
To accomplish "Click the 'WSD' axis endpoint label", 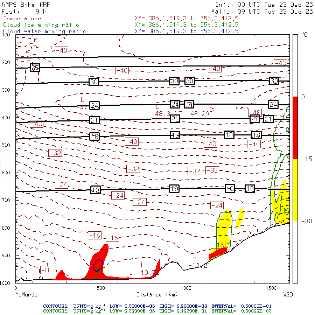I will click(288, 295).
